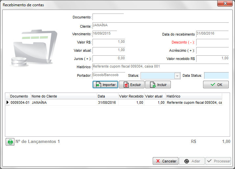Viewport: 235px width, 169px height.
Task: Select the Valor recebido R$ field
Action: [x=212, y=59]
